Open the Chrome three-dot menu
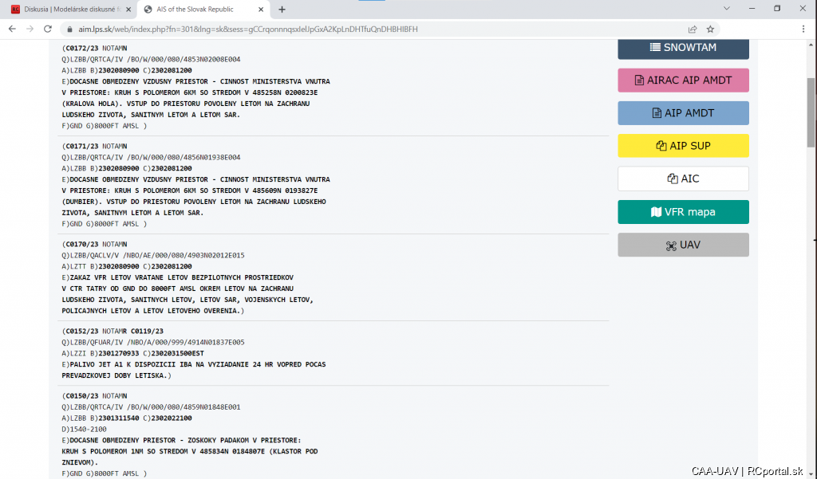The width and height of the screenshot is (817, 479). [803, 29]
